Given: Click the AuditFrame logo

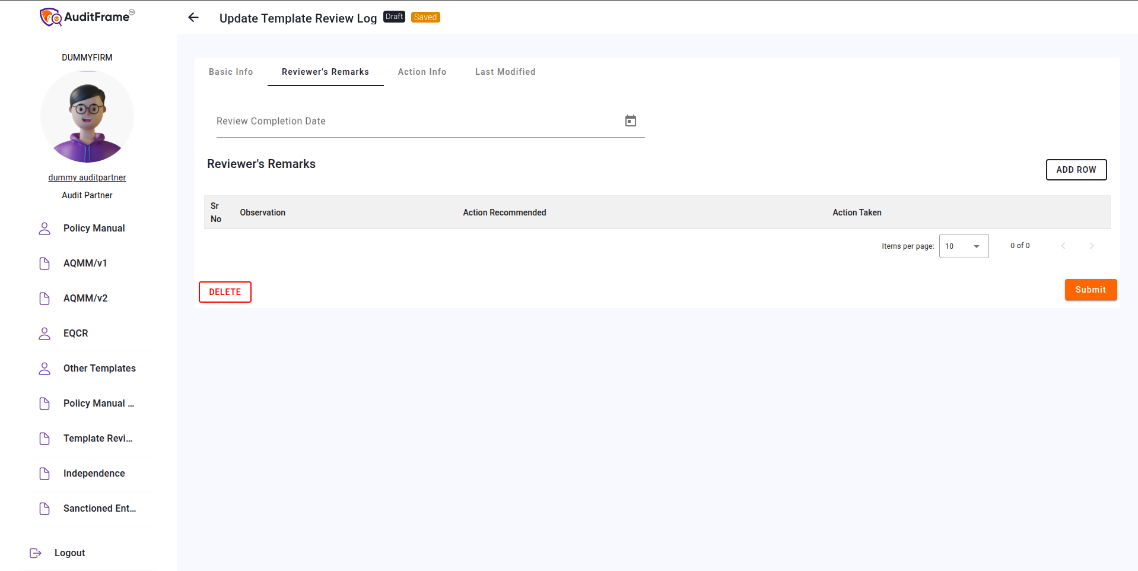Looking at the screenshot, I should pyautogui.click(x=87, y=17).
